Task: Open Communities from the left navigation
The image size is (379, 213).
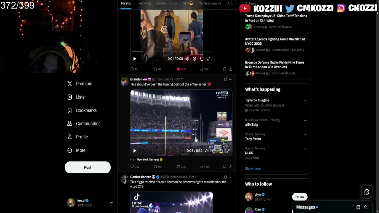Action: (84, 124)
